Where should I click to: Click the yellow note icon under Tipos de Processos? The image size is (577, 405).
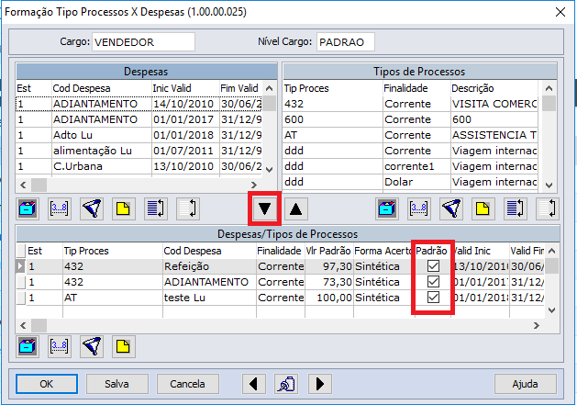point(483,209)
